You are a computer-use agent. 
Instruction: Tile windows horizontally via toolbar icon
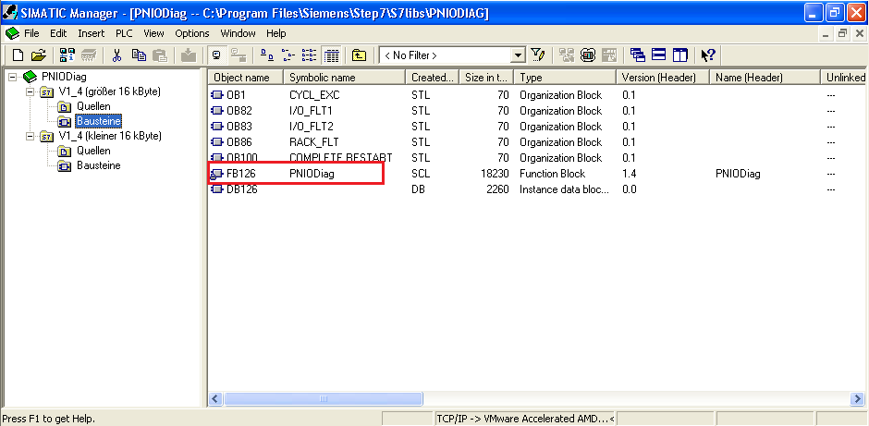[658, 55]
